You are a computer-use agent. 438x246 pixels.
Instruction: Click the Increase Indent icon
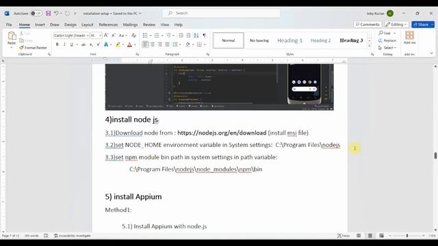point(189,36)
